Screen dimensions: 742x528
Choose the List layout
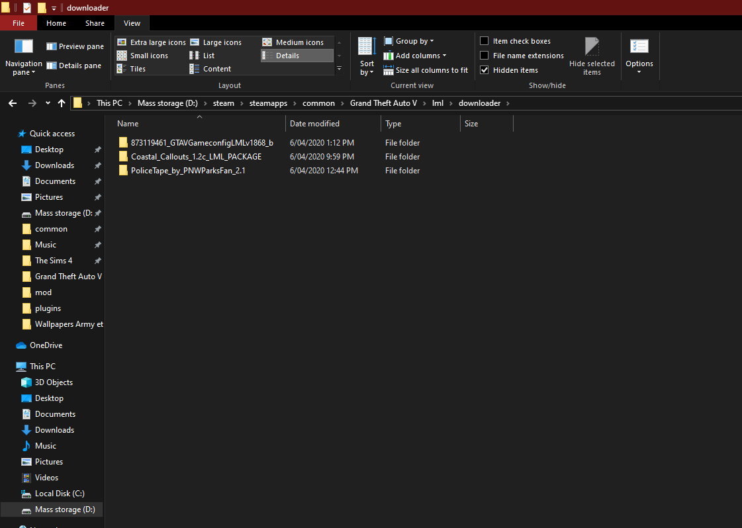coord(202,56)
